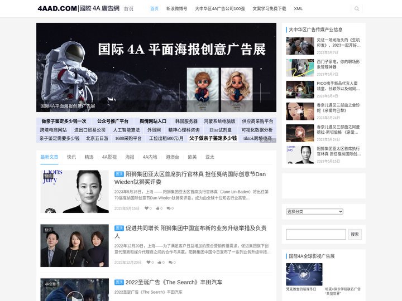Image resolution: width=402 pixels, height=301 pixels.
Task: Click comment icon on 促进共同增长 article
Action: click(x=170, y=262)
